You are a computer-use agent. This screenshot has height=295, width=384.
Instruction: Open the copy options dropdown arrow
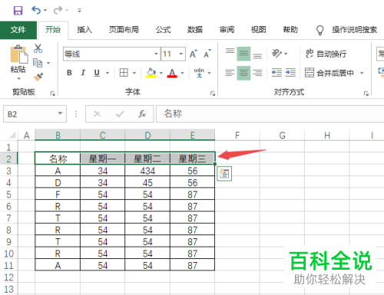click(x=48, y=63)
